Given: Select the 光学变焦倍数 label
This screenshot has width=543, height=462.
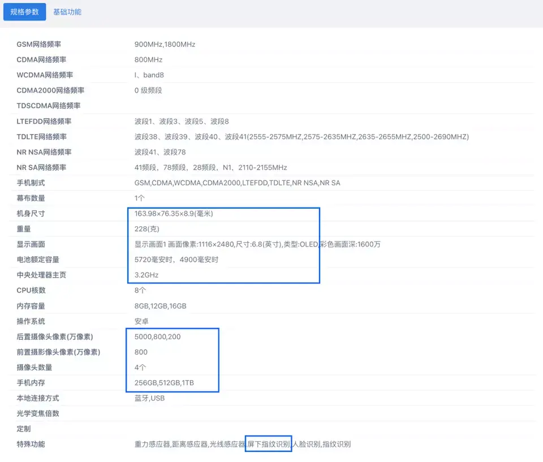Looking at the screenshot, I should 38,413.
